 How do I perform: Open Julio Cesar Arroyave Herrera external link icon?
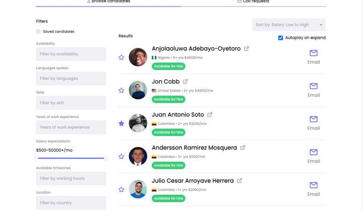(240, 181)
